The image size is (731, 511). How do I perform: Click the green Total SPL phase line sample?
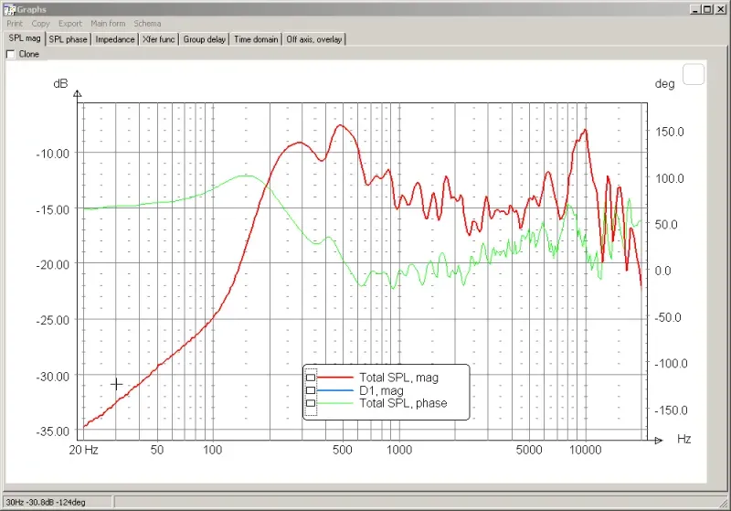[x=334, y=403]
